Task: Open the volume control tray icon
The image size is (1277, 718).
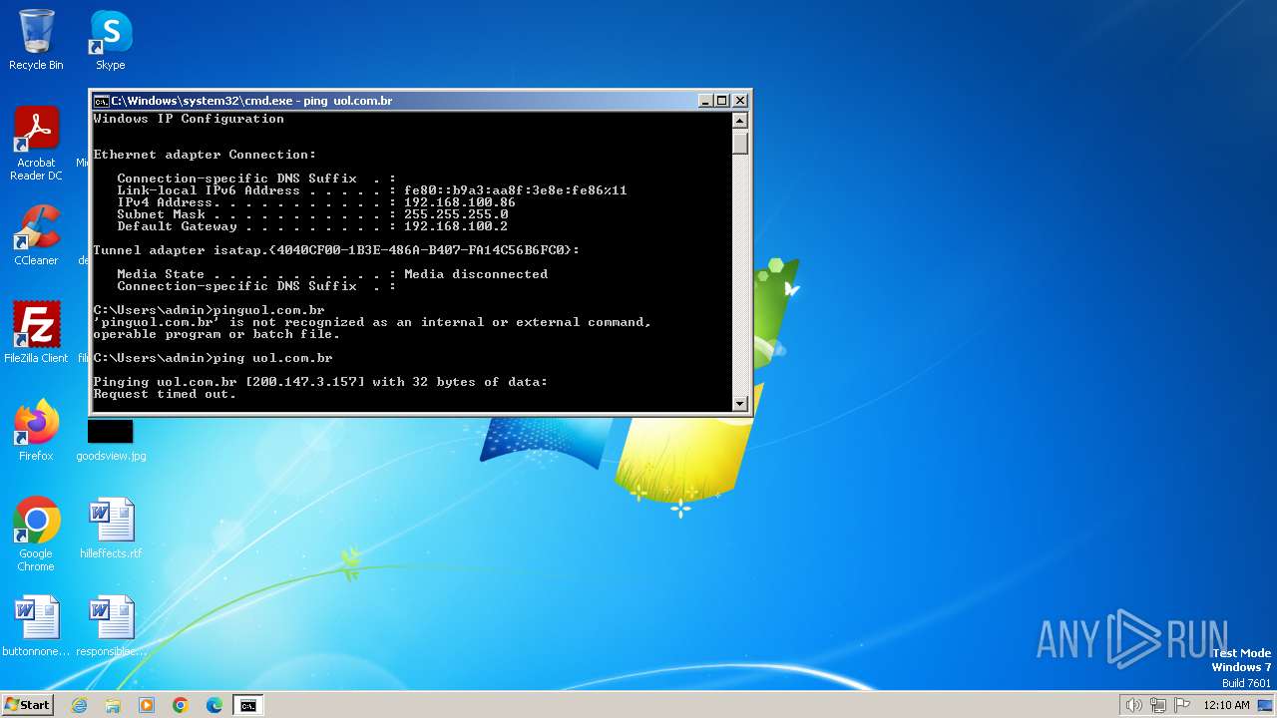Action: (1133, 705)
